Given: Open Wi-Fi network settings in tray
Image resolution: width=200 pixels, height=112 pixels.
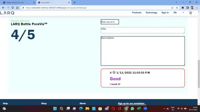Looking at the screenshot, I should click(x=178, y=109).
